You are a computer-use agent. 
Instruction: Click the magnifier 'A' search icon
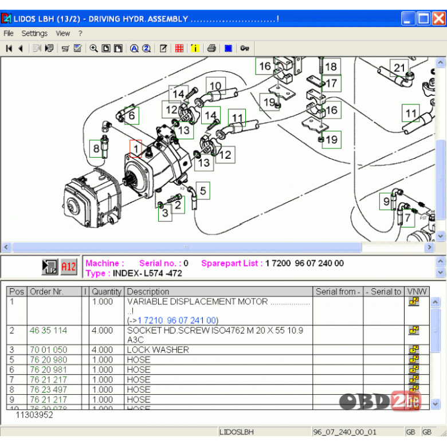pyautogui.click(x=134, y=49)
